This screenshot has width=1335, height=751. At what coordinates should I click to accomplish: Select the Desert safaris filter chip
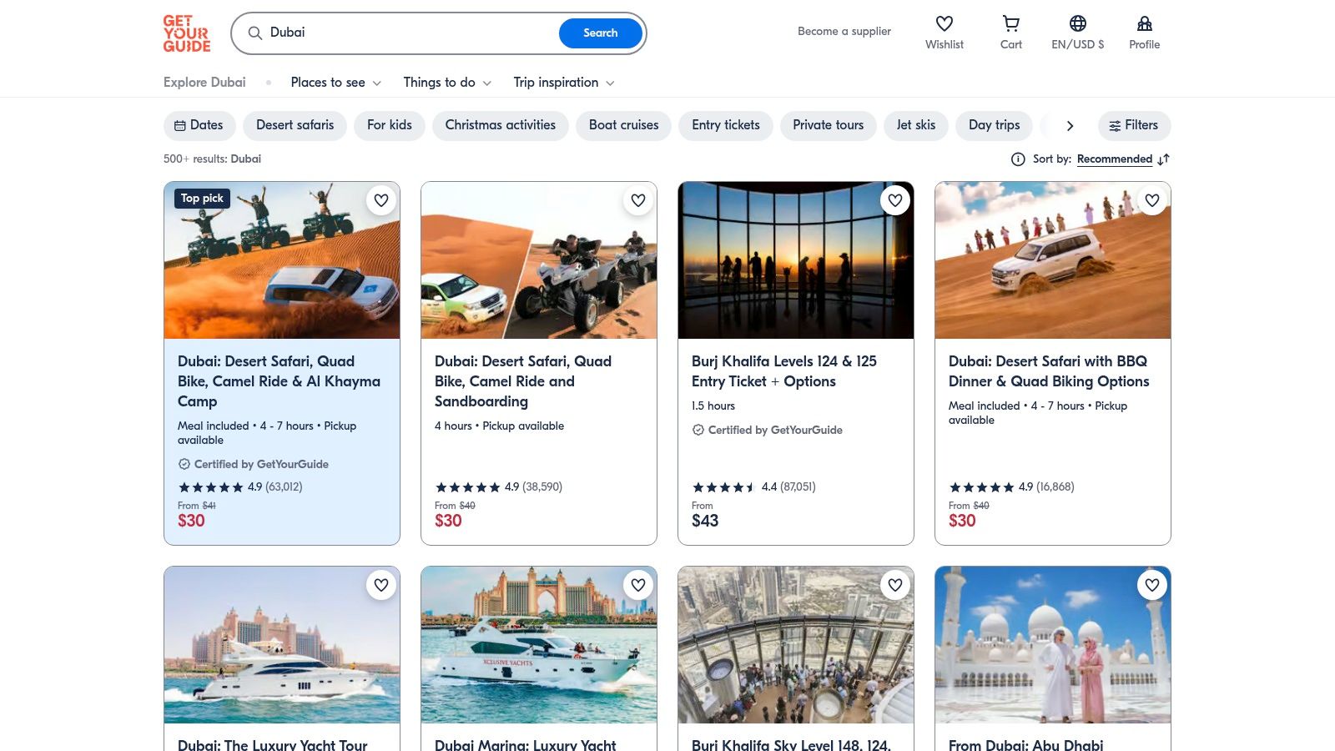click(x=295, y=125)
